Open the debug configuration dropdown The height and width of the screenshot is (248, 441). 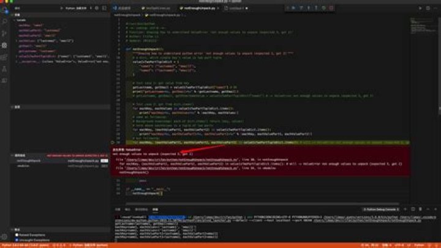(x=78, y=8)
